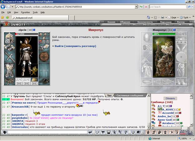Click the filter funnel chat icon
Image resolution: width=195 pixels, height=141 pixels.
click(103, 132)
